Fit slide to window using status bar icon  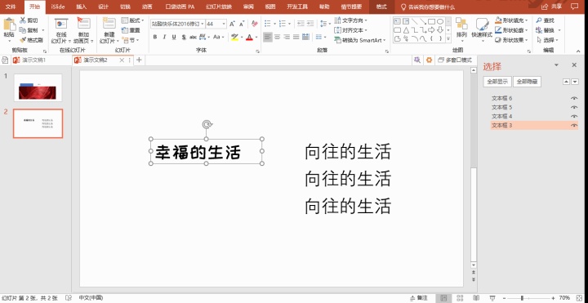point(579,298)
